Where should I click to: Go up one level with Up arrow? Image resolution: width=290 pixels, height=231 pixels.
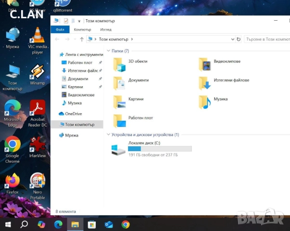point(82,39)
